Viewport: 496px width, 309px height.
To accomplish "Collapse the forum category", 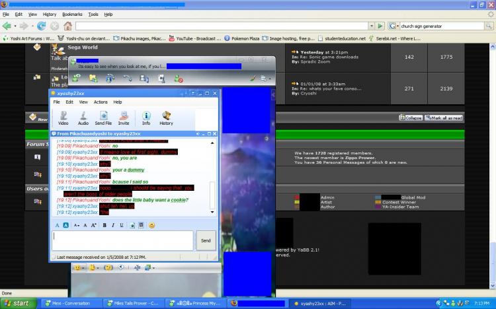I will [x=410, y=118].
